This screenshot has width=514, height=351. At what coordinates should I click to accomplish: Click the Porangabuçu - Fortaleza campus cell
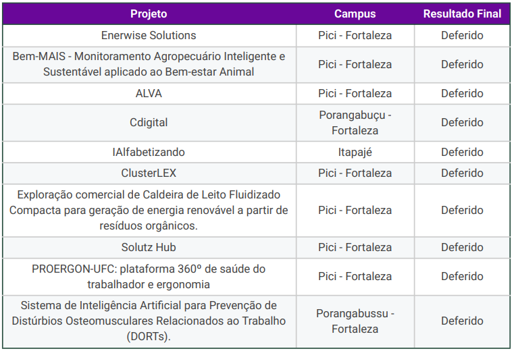coord(355,122)
